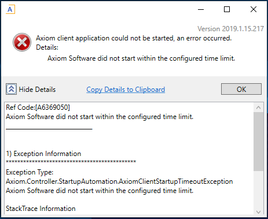Click the scrollbar down arrow in details pane

coord(259,212)
